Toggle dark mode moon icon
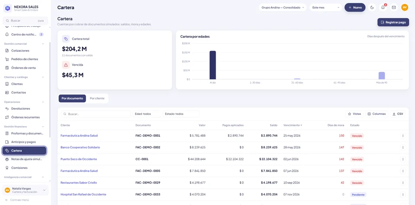The image size is (415, 205). (372, 7)
